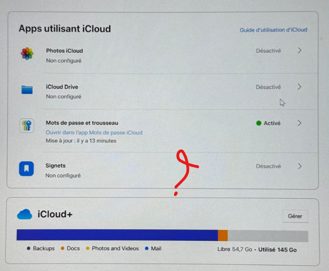Click Désactivé status on Photos iCloud row

pyautogui.click(x=268, y=51)
